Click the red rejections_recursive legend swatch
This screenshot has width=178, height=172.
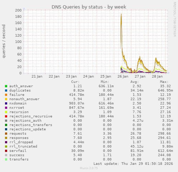tap(6, 116)
